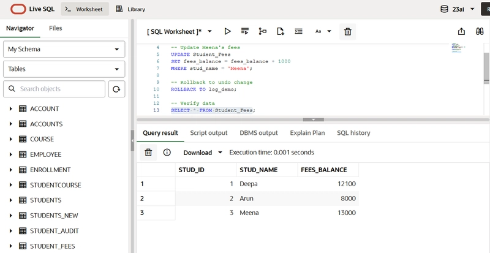The image size is (490, 253).
Task: Click the Format code icon in toolbar
Action: coord(299,31)
